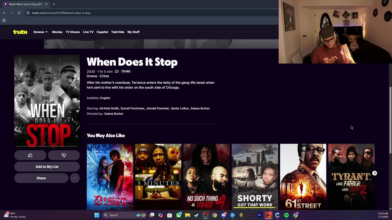Image resolution: width=392 pixels, height=220 pixels.
Task: Click the movie title When Does It Stop
Action: (132, 62)
